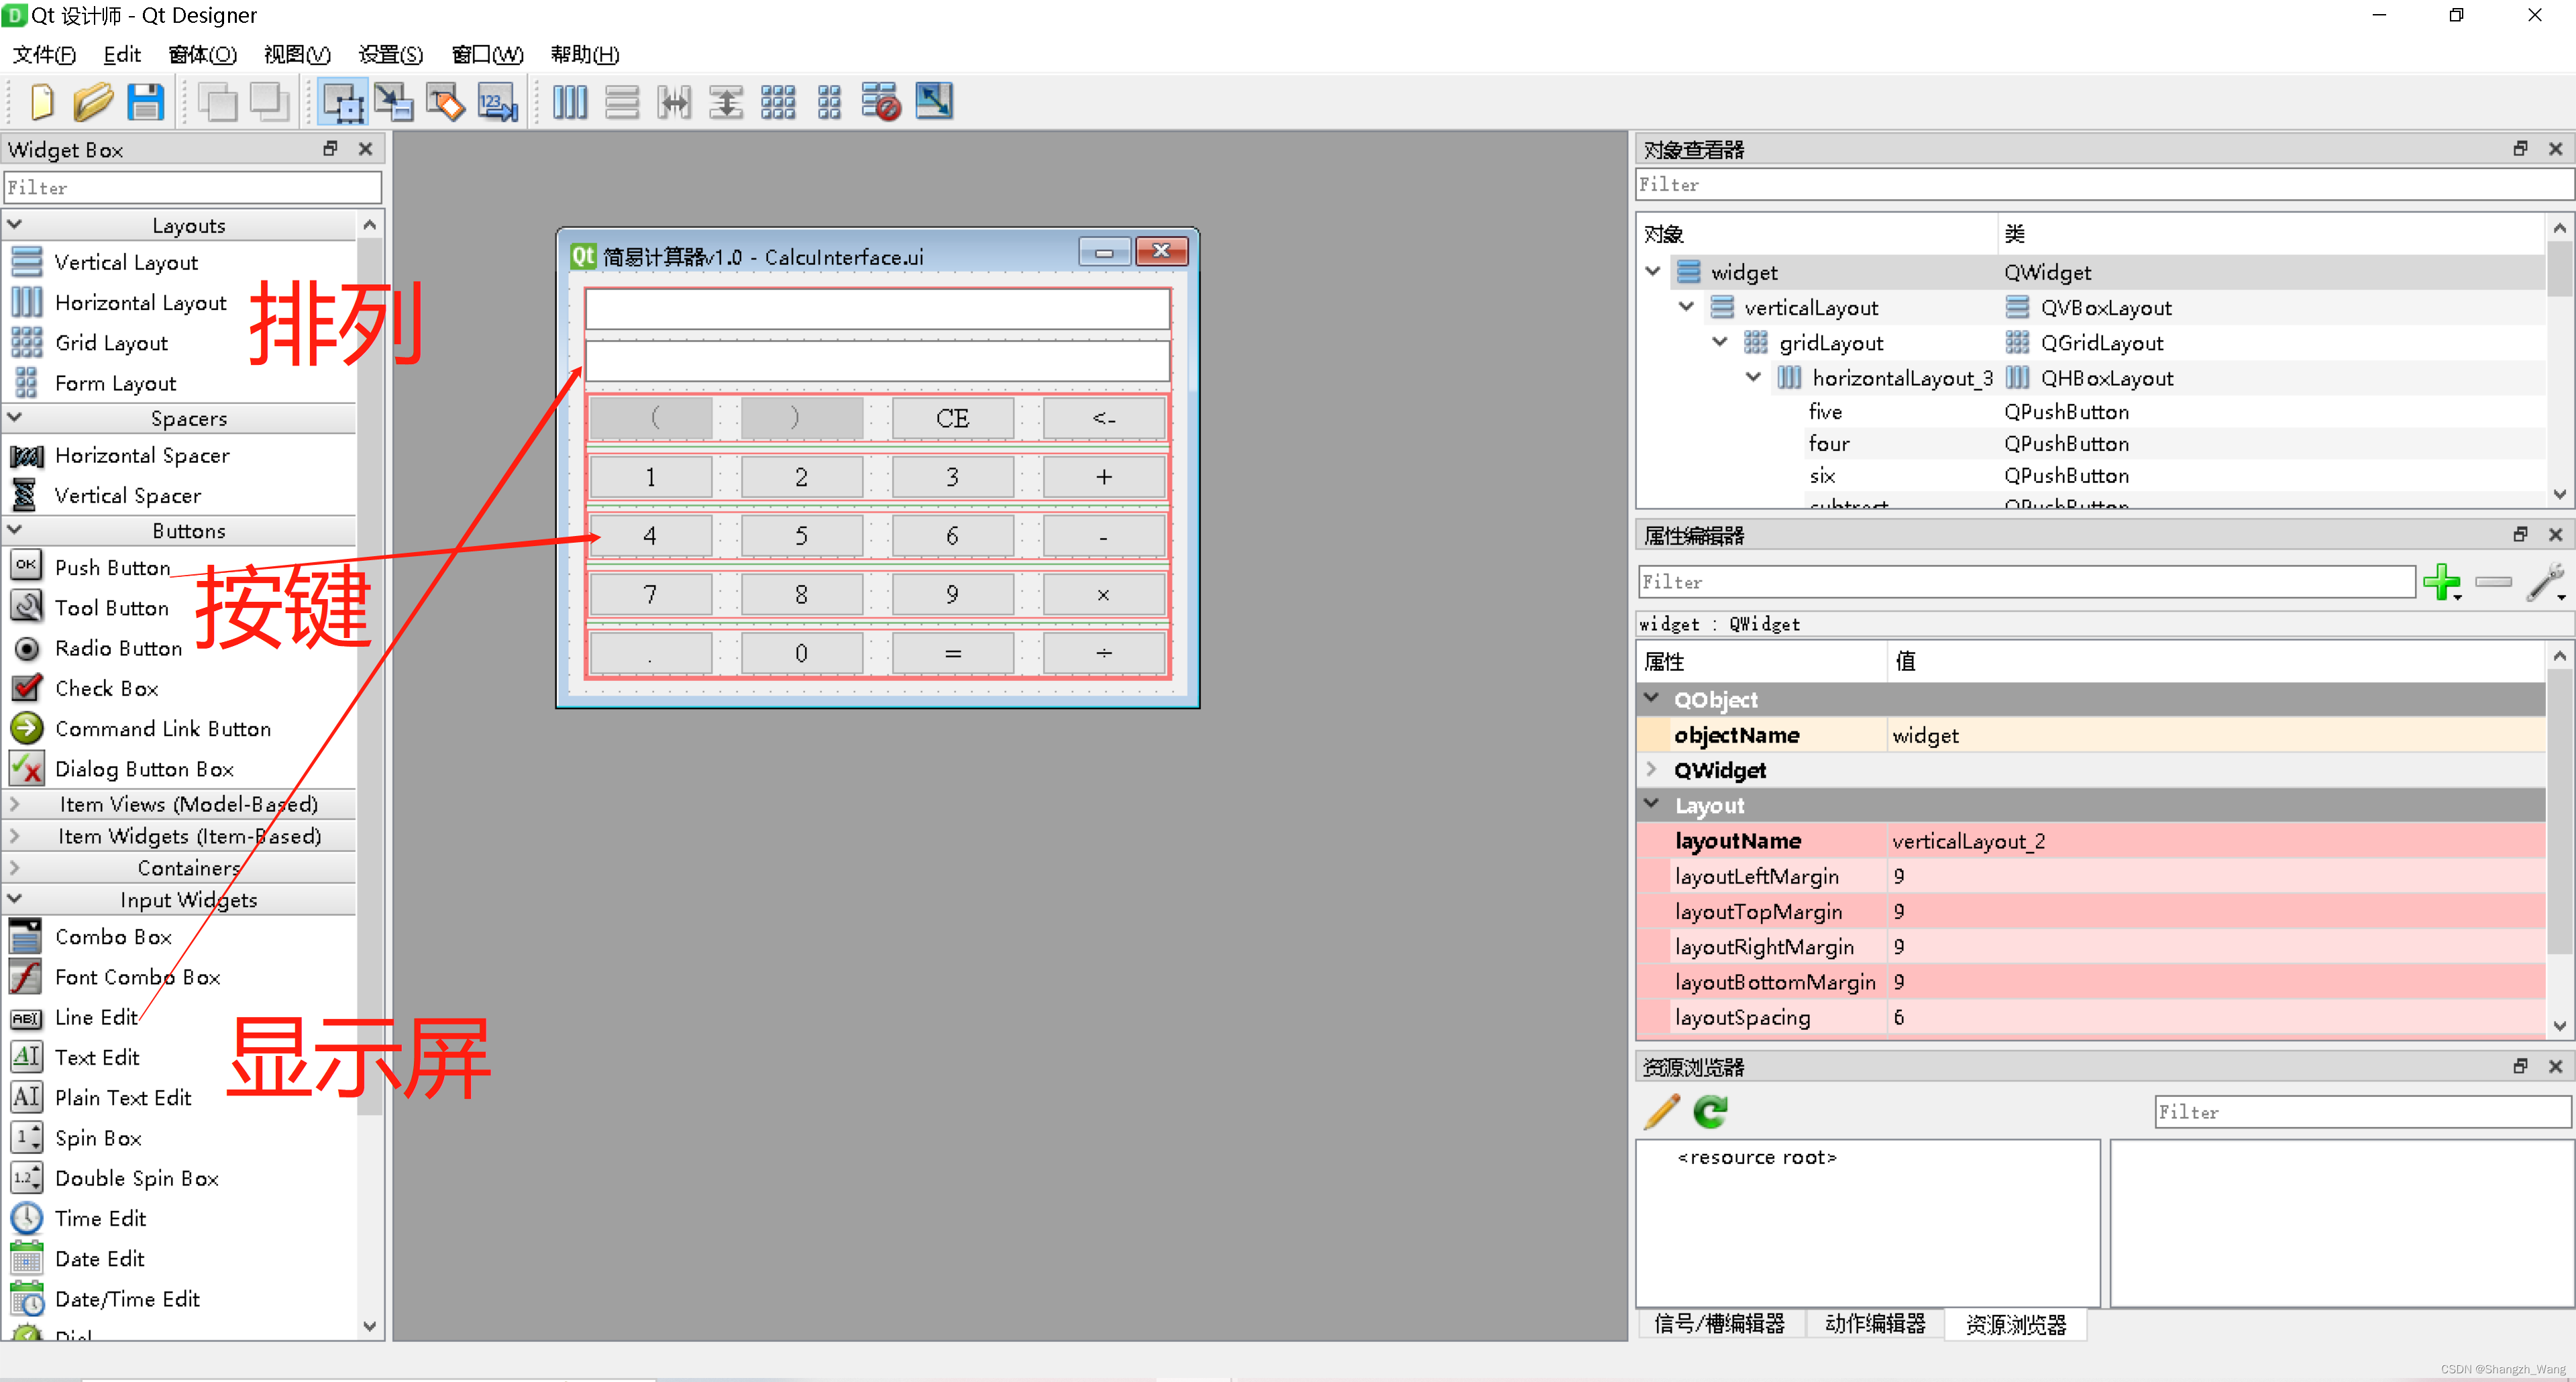Click the Adjust Size toolbar icon

click(x=934, y=102)
